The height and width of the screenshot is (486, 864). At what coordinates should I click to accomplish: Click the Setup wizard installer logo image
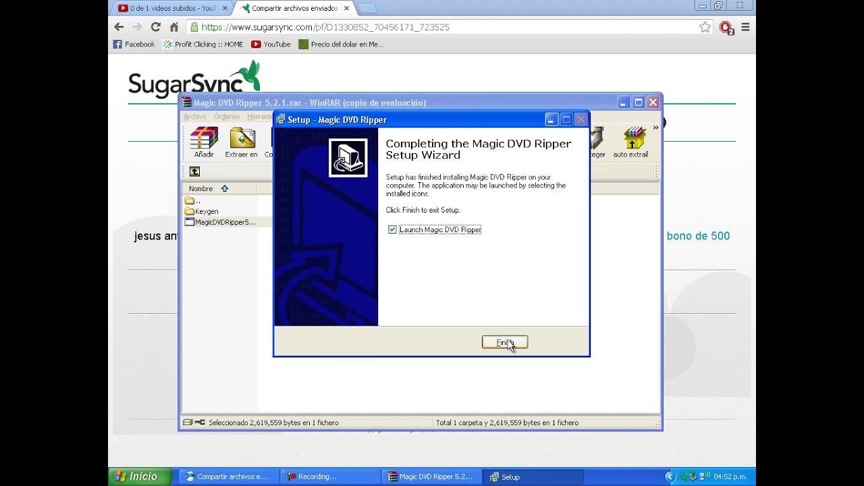[x=348, y=158]
